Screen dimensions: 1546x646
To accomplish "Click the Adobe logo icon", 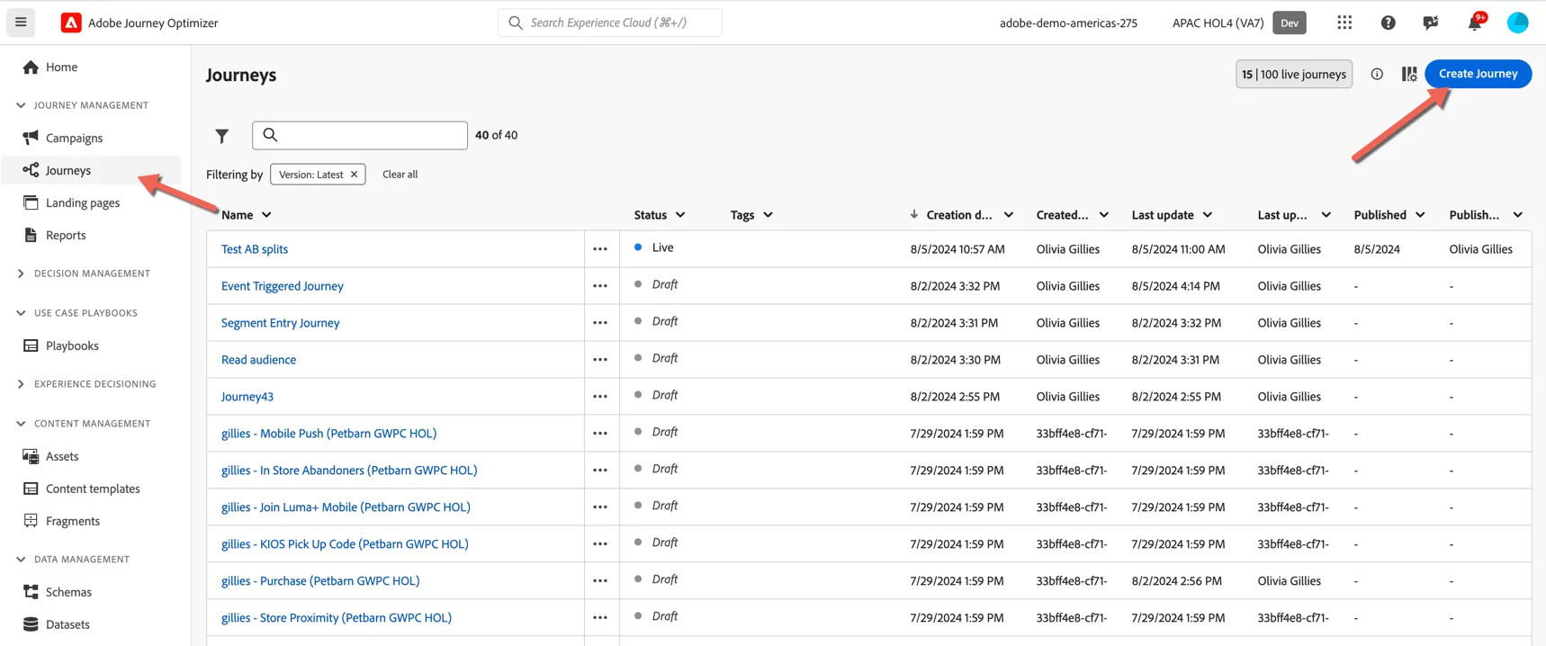I will click(x=71, y=22).
